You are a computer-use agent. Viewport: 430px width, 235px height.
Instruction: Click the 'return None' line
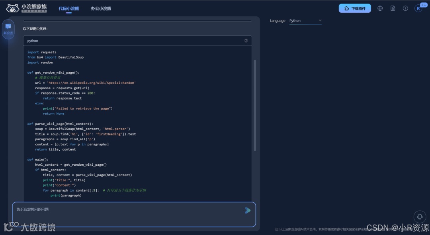[x=53, y=114]
